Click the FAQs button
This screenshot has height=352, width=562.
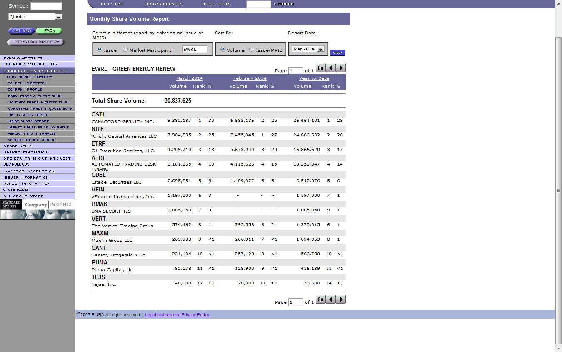click(49, 31)
